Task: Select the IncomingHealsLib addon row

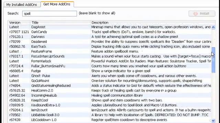Action: 110,95
